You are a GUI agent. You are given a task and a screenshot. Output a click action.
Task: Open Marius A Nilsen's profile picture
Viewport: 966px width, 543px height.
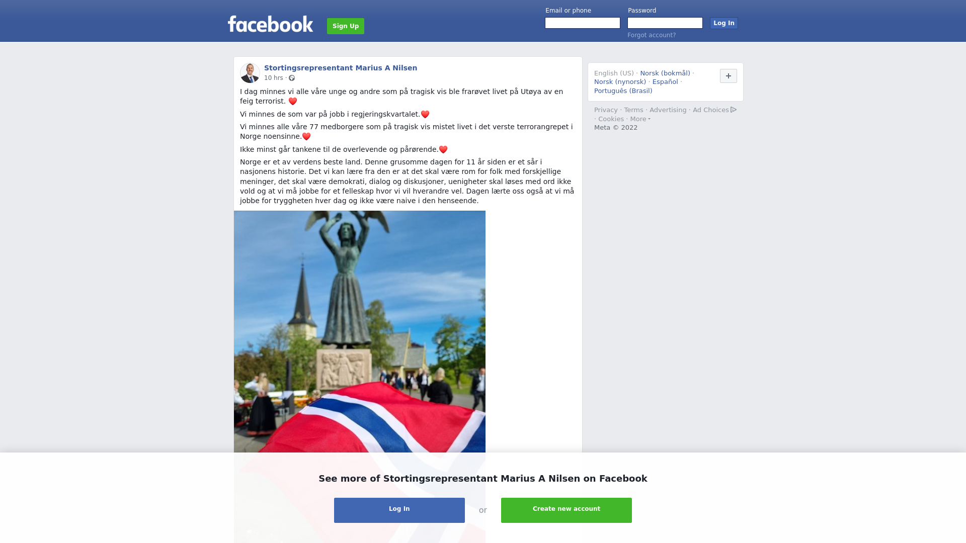250,73
